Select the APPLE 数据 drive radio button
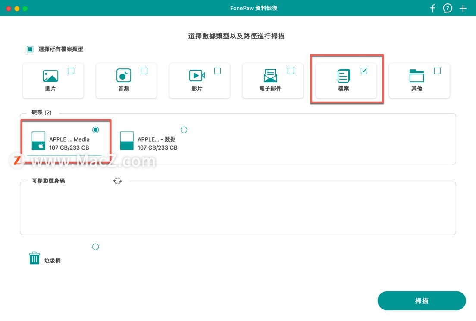The width and height of the screenshot is (476, 321). coord(184,130)
